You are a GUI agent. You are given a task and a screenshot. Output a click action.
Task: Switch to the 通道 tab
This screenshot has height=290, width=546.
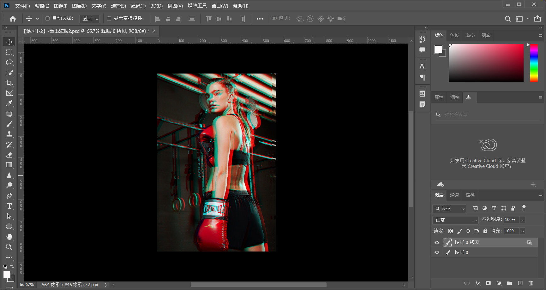[454, 195]
